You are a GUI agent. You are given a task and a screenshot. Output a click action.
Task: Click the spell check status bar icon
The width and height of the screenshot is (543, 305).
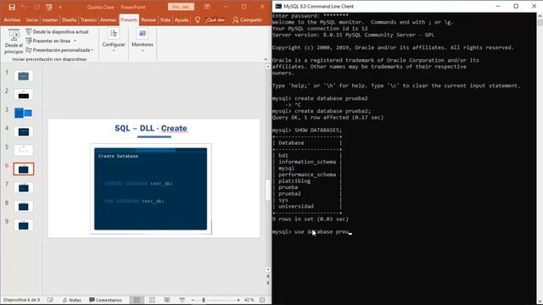click(x=50, y=300)
